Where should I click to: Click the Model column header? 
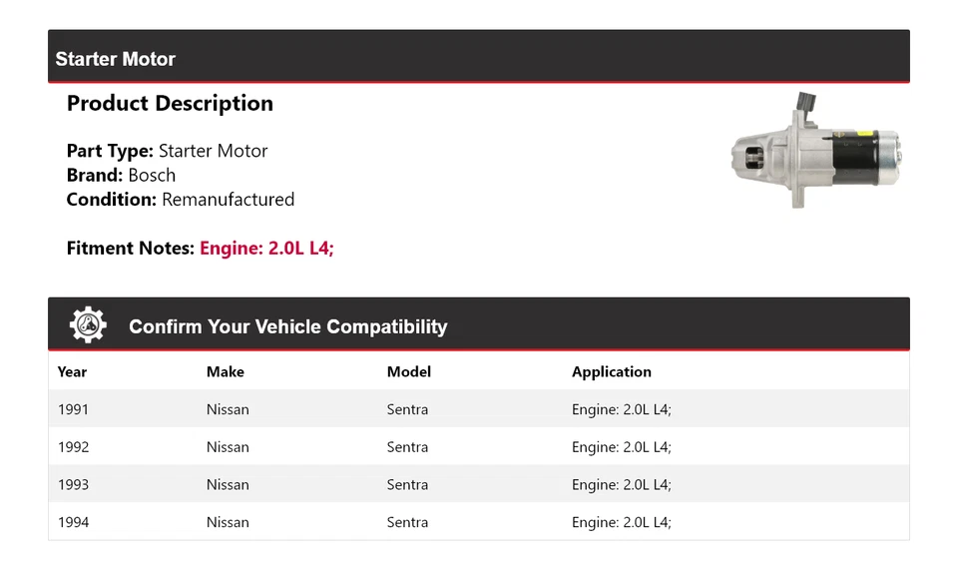coord(409,371)
